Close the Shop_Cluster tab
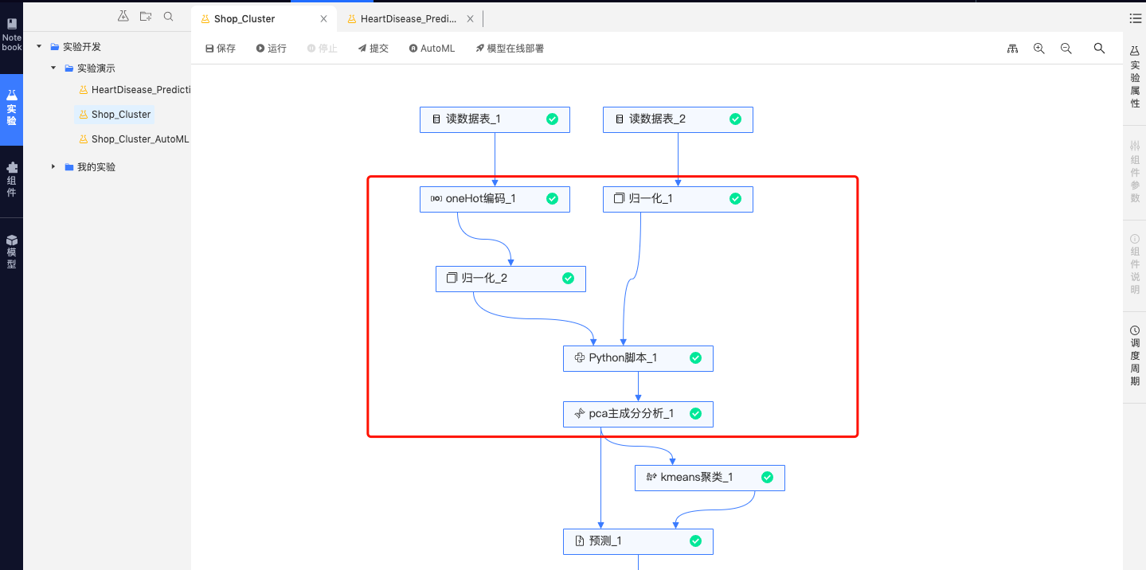Viewport: 1146px width, 570px height. coord(323,18)
